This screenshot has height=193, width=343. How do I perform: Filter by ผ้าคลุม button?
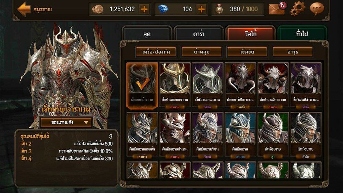pyautogui.click(x=202, y=52)
